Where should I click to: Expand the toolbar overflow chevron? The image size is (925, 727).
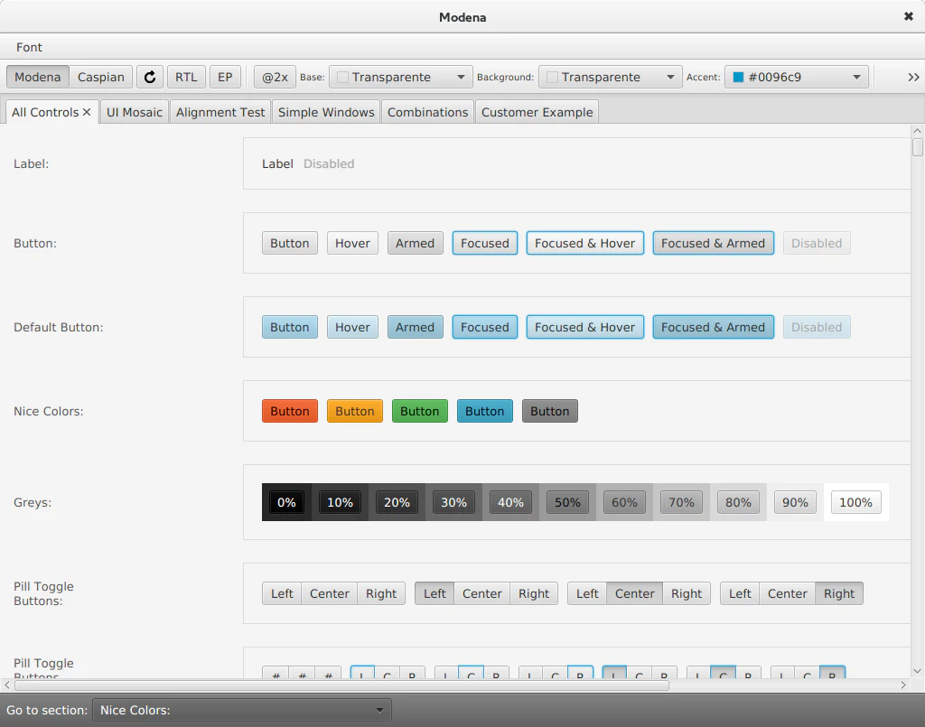pos(913,77)
